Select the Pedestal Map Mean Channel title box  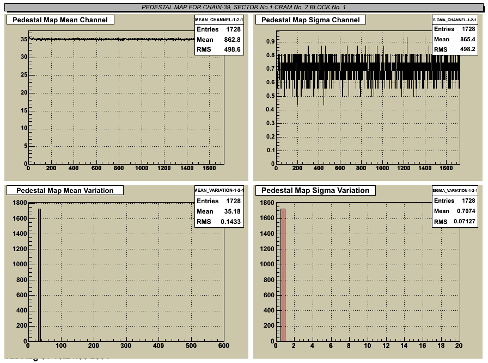point(60,20)
